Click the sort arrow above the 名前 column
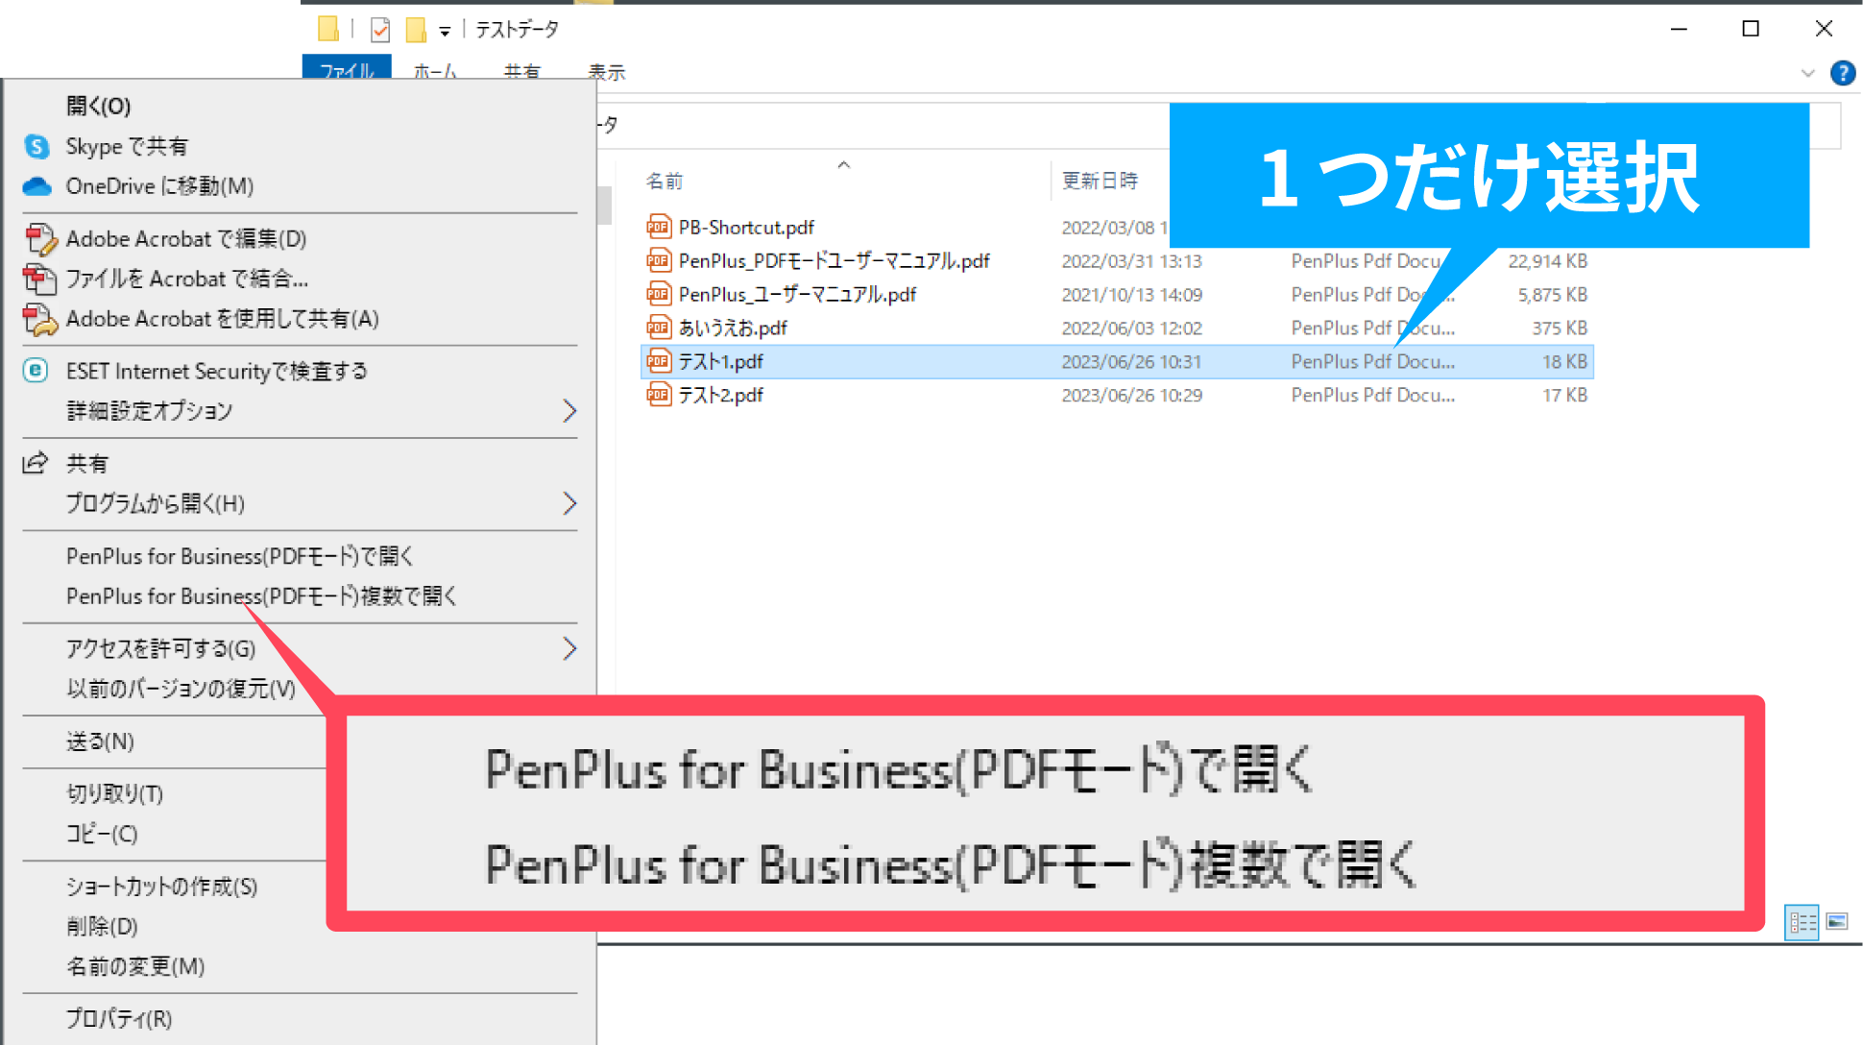The height and width of the screenshot is (1045, 1863). click(x=844, y=165)
